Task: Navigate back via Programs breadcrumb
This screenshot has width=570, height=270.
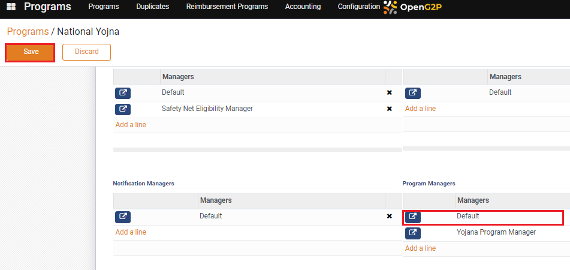Action: coord(28,31)
